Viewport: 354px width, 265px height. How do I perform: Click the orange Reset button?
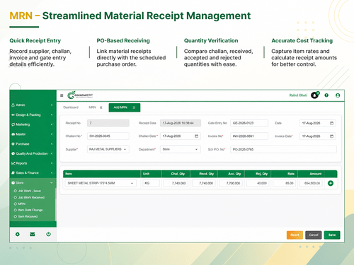295,235
